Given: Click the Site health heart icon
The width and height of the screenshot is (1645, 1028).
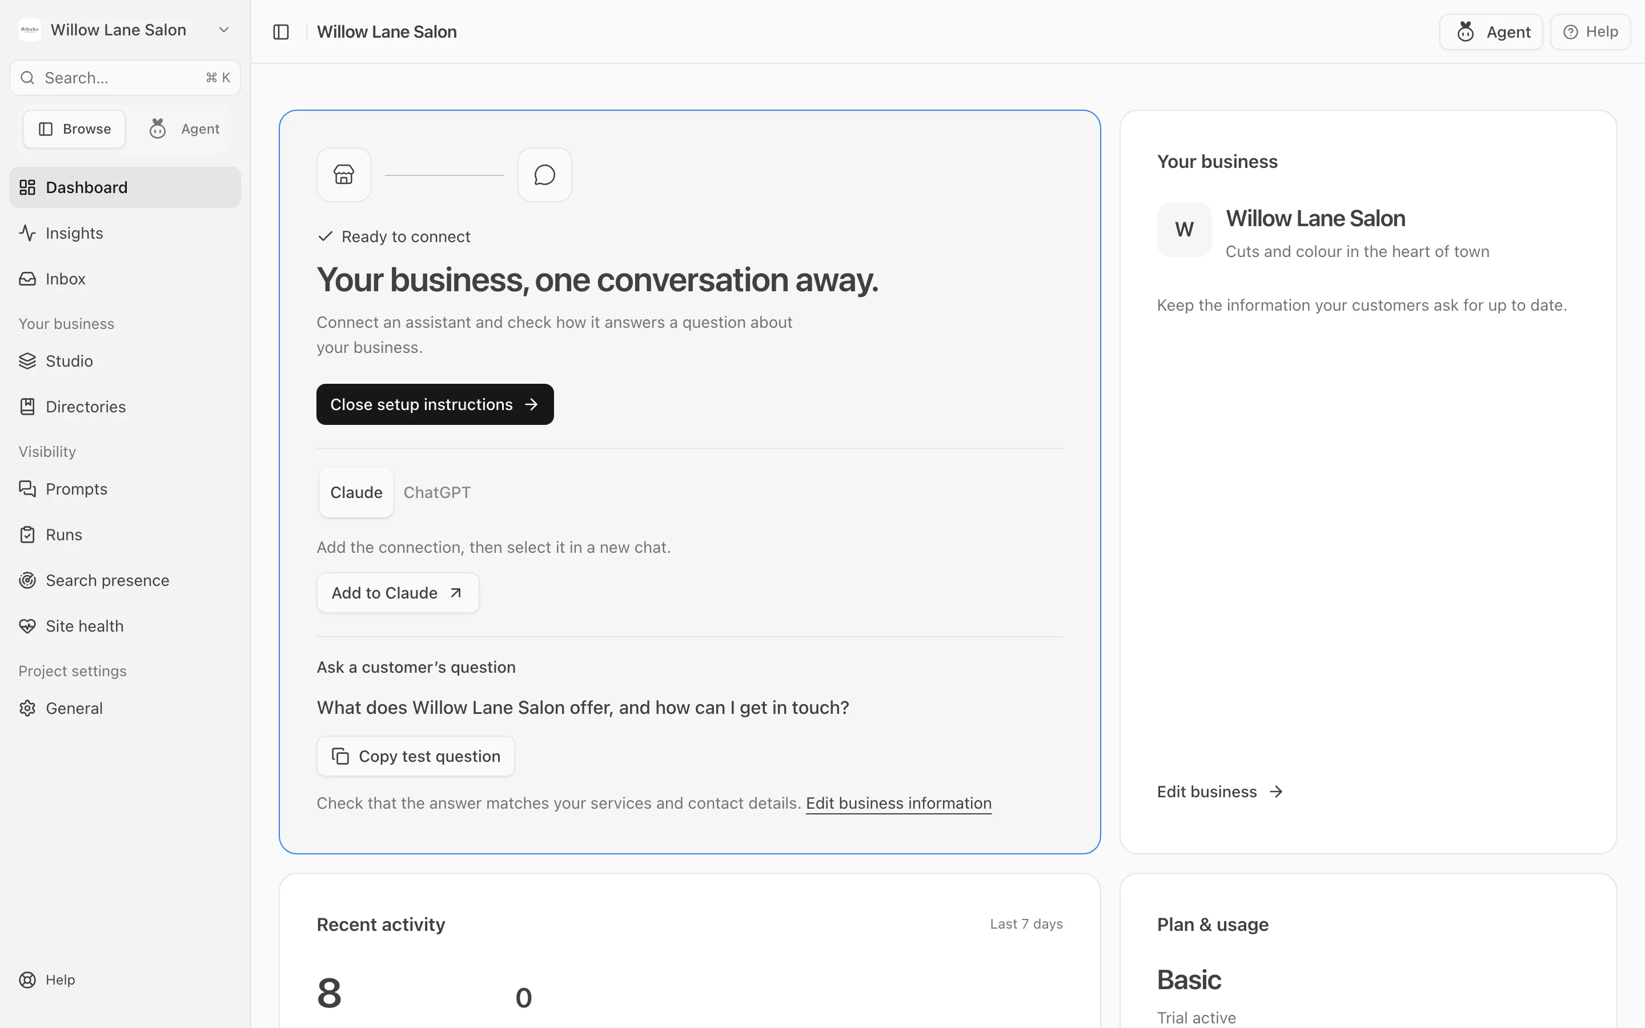Looking at the screenshot, I should [27, 626].
